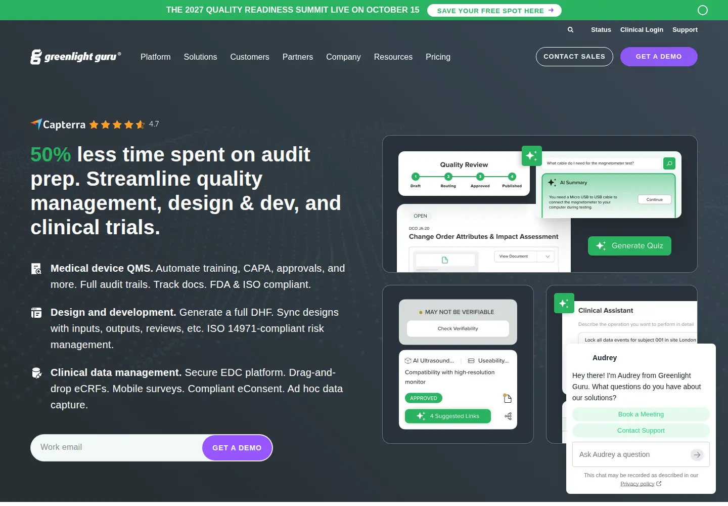Viewport: 728px width, 506px height.
Task: Open the Status link
Action: click(x=601, y=30)
